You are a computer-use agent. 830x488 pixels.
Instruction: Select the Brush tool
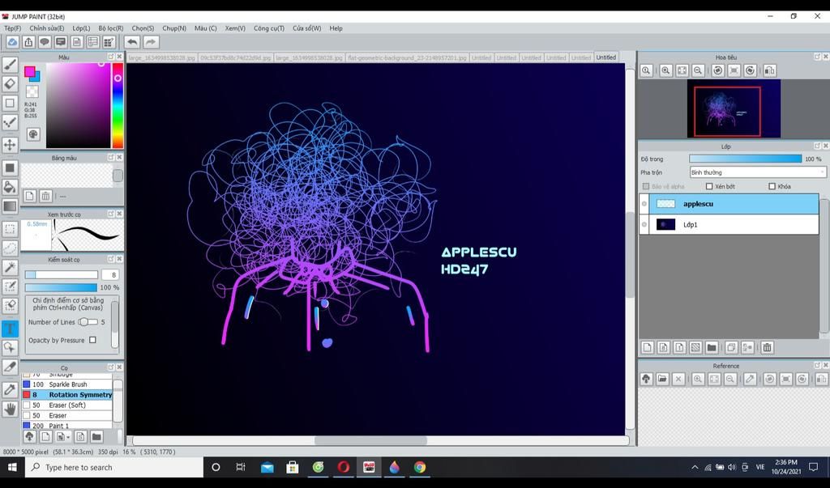pos(10,65)
